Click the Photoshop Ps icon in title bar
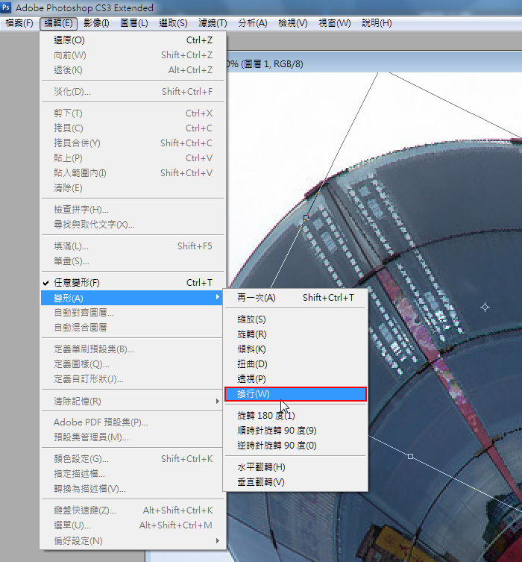Image resolution: width=522 pixels, height=562 pixels. [7, 7]
